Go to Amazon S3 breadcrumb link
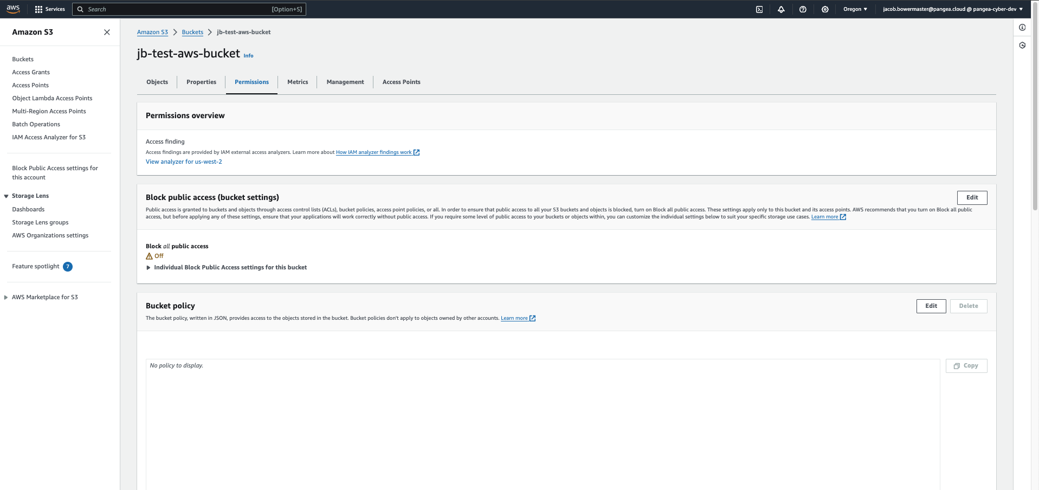 [152, 33]
